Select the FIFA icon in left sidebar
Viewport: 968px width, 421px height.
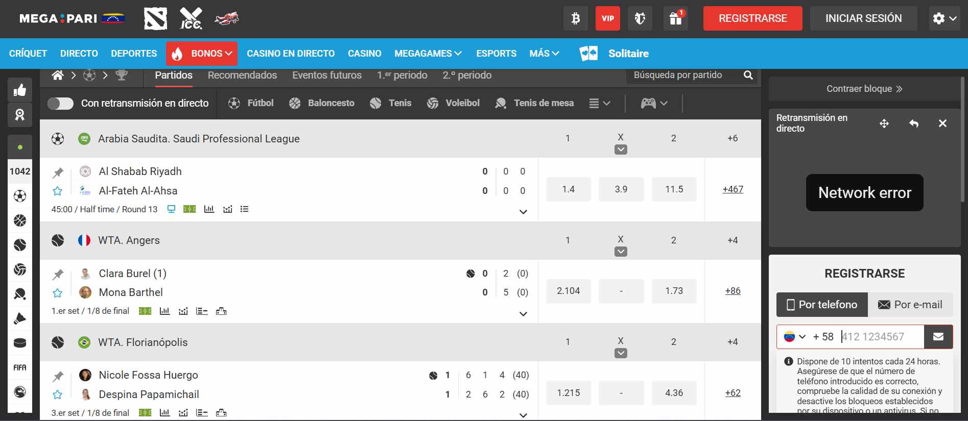pyautogui.click(x=20, y=367)
